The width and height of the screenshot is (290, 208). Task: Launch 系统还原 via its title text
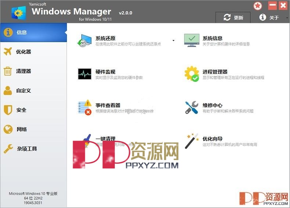coord(105,38)
